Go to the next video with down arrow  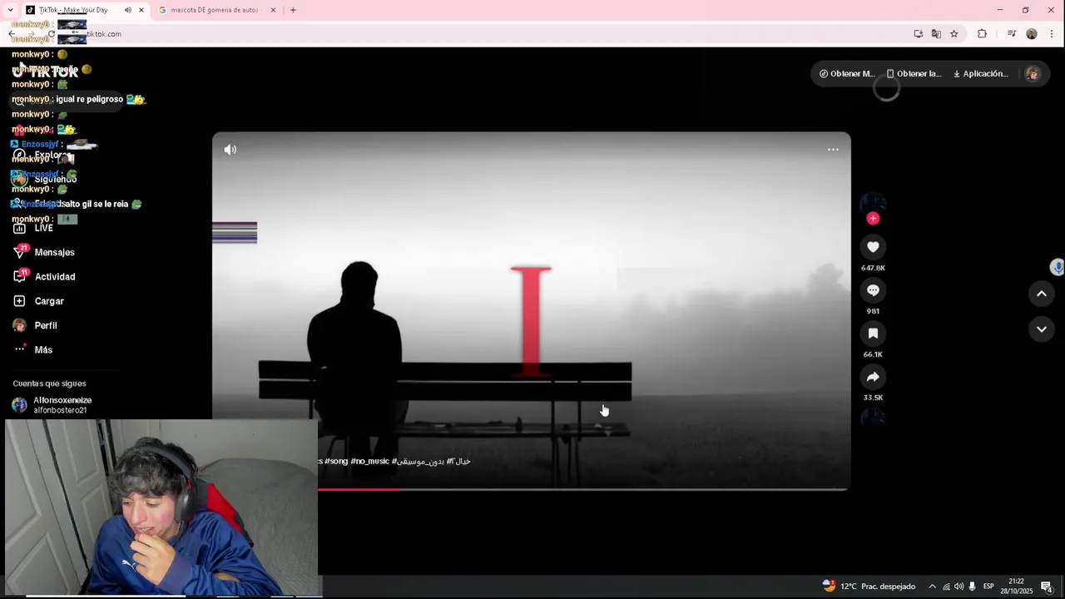(1041, 329)
